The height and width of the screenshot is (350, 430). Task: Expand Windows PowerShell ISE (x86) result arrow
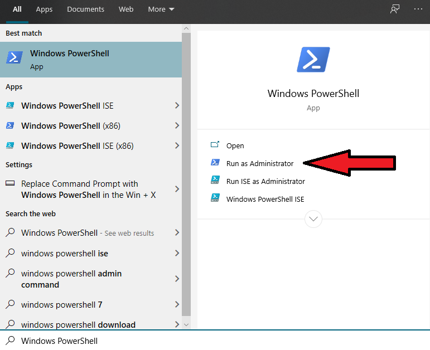(x=177, y=145)
